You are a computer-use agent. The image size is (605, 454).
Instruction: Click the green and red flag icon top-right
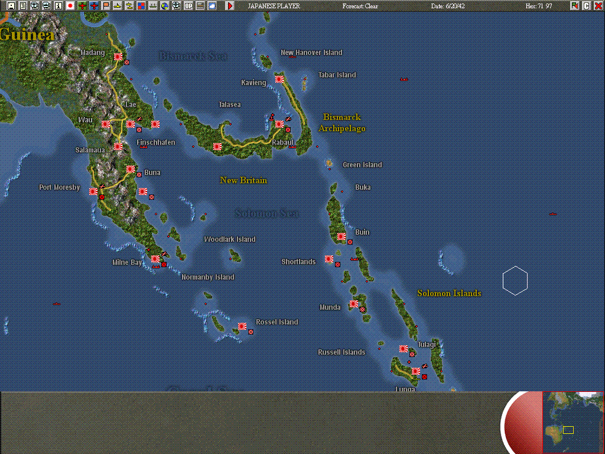[574, 6]
